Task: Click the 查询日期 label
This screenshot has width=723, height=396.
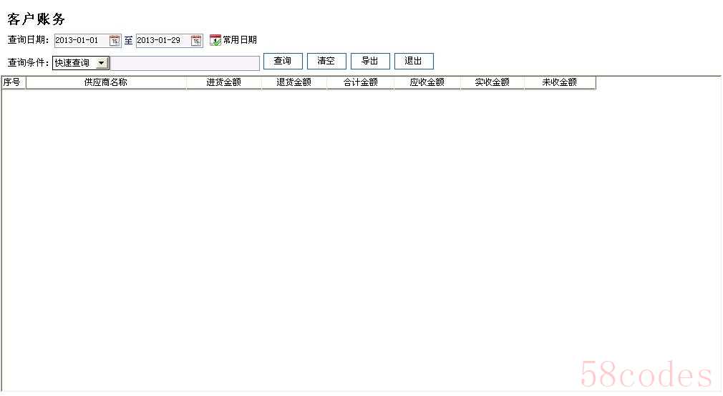Action: pyautogui.click(x=28, y=40)
